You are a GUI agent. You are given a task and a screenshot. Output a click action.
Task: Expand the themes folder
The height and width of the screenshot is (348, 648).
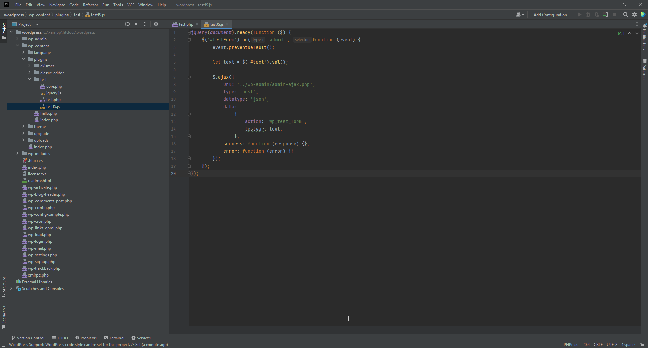point(24,126)
